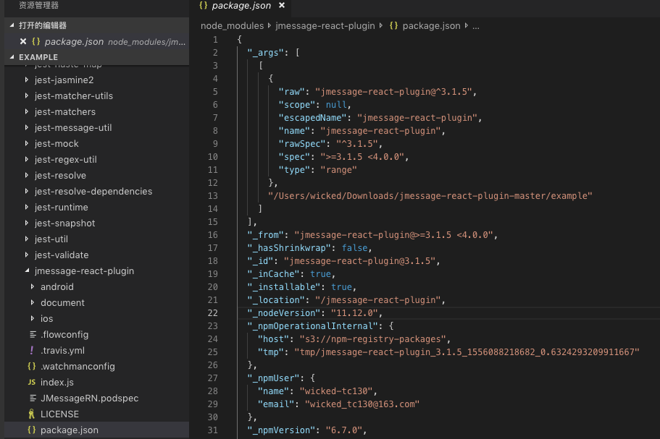This screenshot has height=439, width=660.
Task: Click the .flowconfig file lines icon
Action: coord(33,334)
